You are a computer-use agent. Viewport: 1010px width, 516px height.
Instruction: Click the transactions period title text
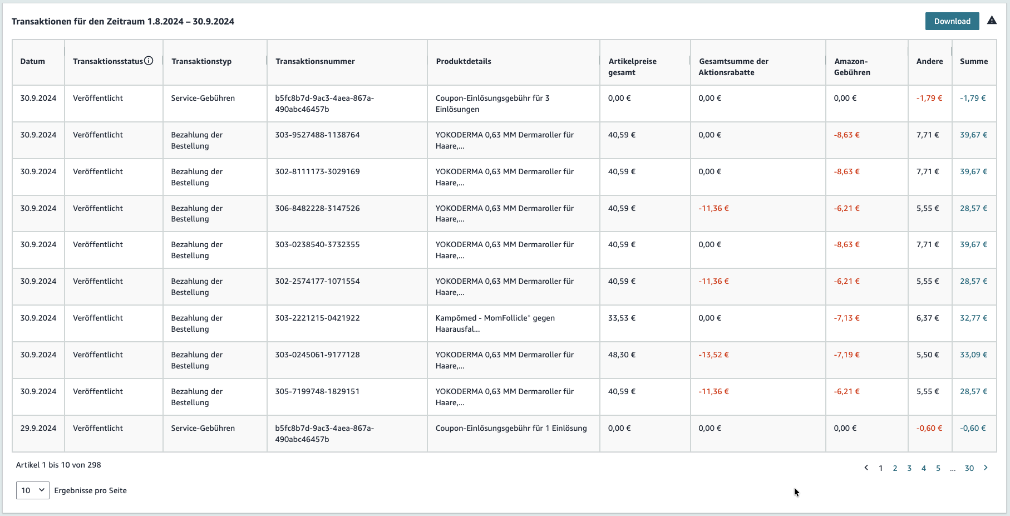[x=123, y=21]
